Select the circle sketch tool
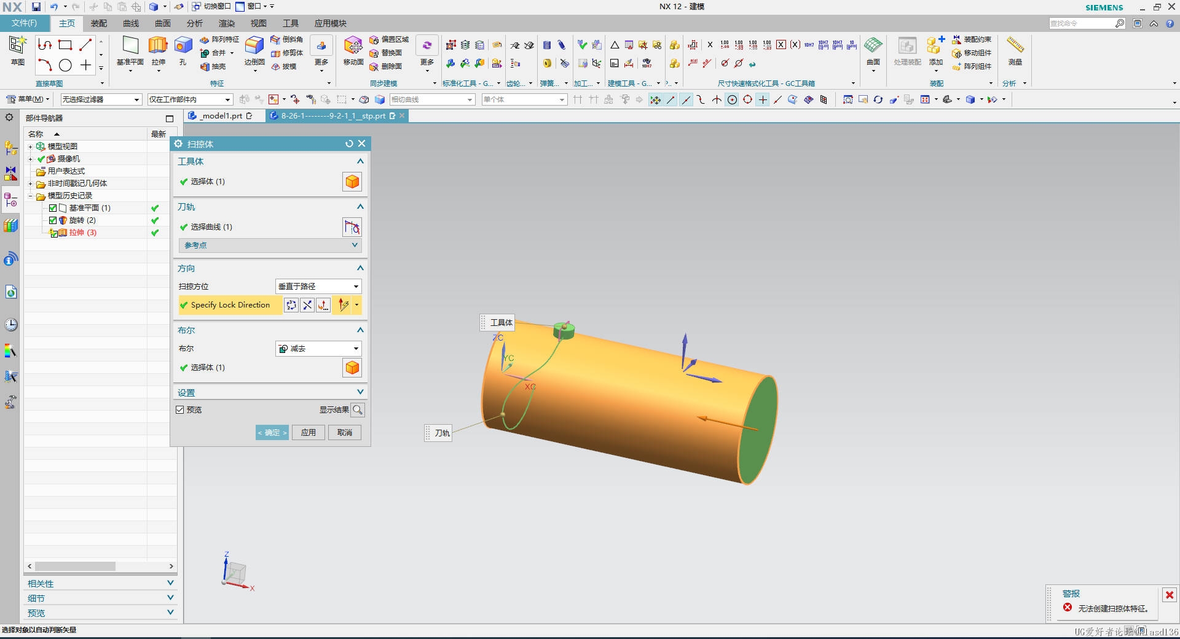The image size is (1180, 639). tap(65, 65)
